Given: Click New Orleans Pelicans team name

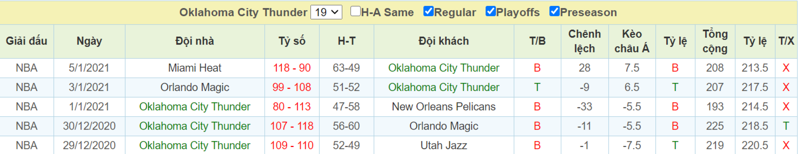Looking at the screenshot, I should coord(444,107).
